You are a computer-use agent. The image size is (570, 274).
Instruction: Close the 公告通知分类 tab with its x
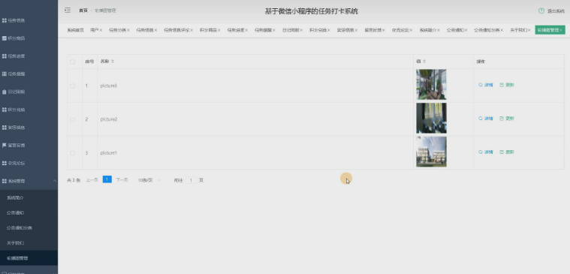click(x=502, y=30)
